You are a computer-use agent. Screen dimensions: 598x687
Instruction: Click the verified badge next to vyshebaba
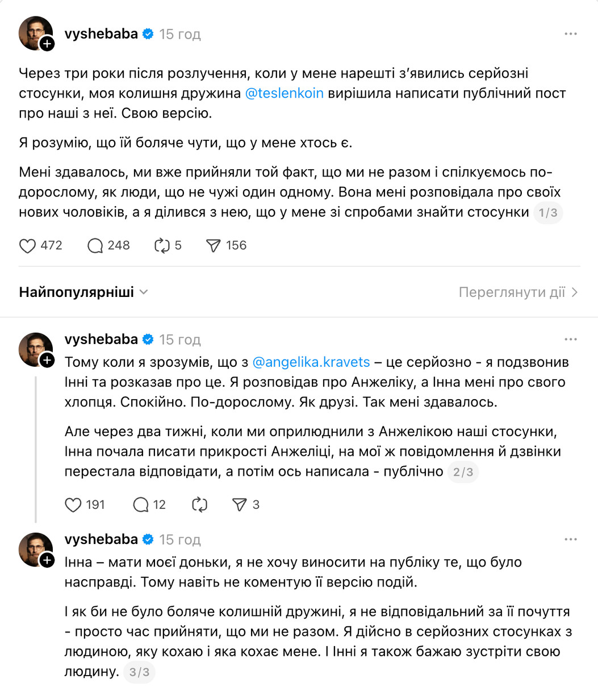148,33
